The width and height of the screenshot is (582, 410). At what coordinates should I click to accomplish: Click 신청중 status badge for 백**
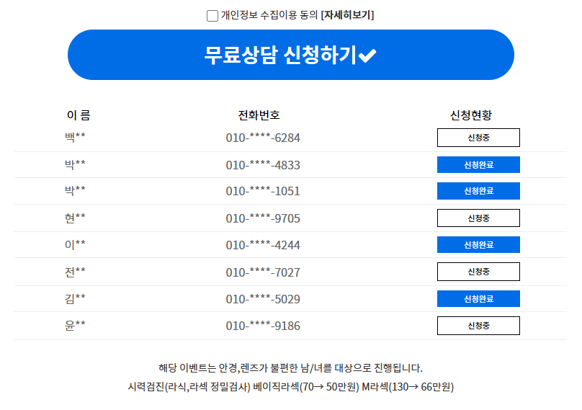coord(478,138)
